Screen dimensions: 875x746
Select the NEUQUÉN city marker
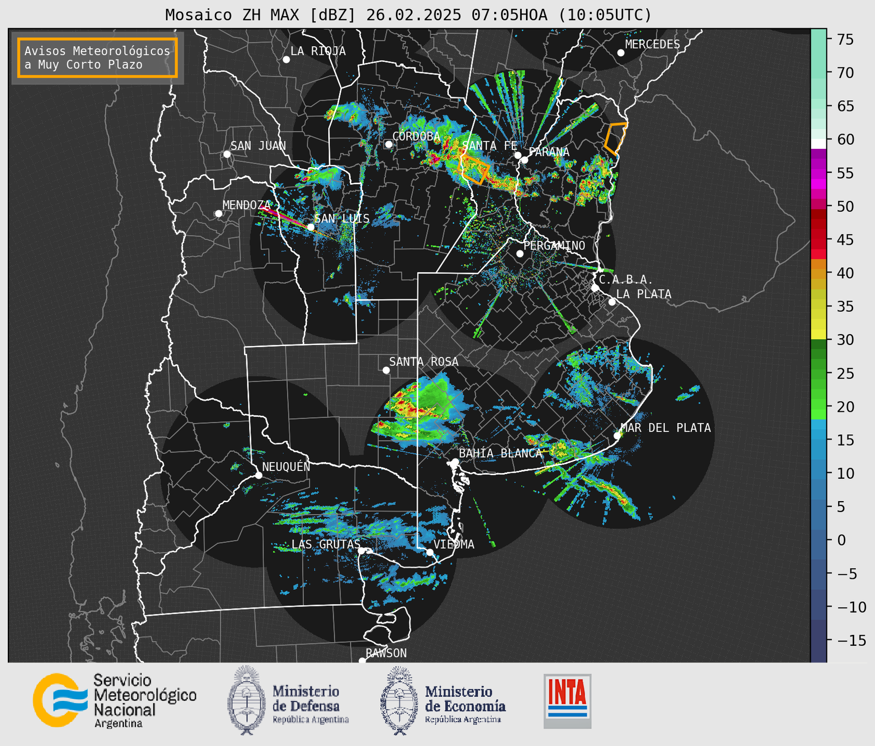pos(258,475)
